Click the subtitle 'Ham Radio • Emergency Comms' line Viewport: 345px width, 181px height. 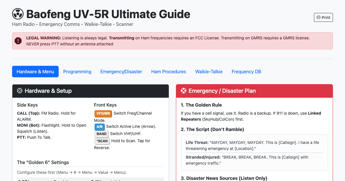tap(72, 24)
